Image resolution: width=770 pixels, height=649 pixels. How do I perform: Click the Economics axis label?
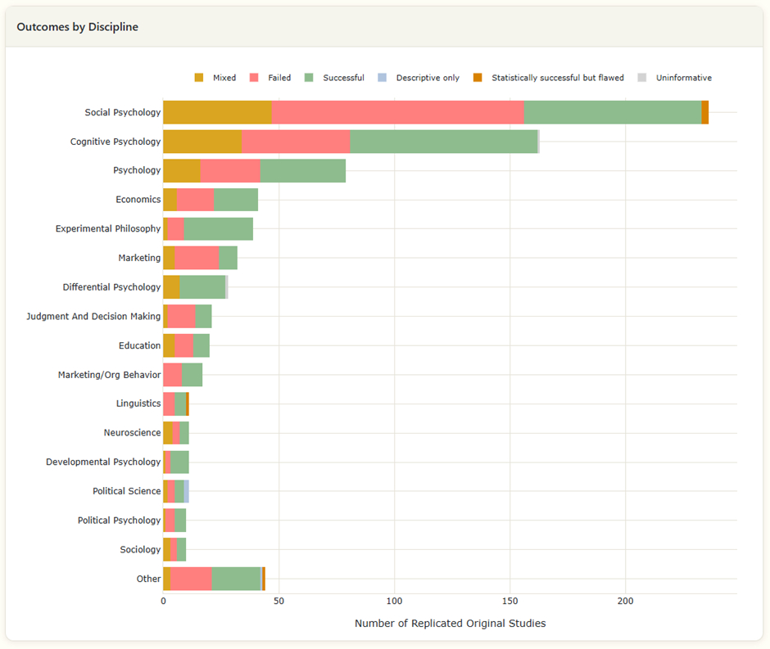(138, 200)
